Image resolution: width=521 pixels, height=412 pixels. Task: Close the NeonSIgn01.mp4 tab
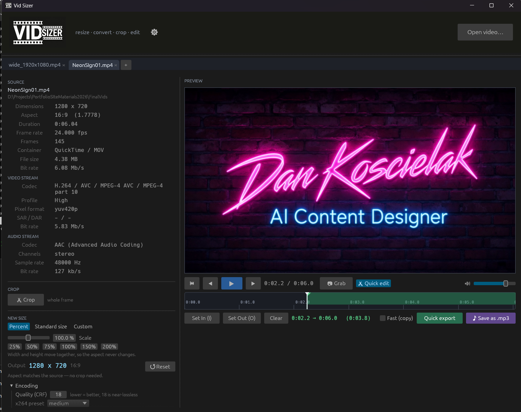[x=116, y=65]
